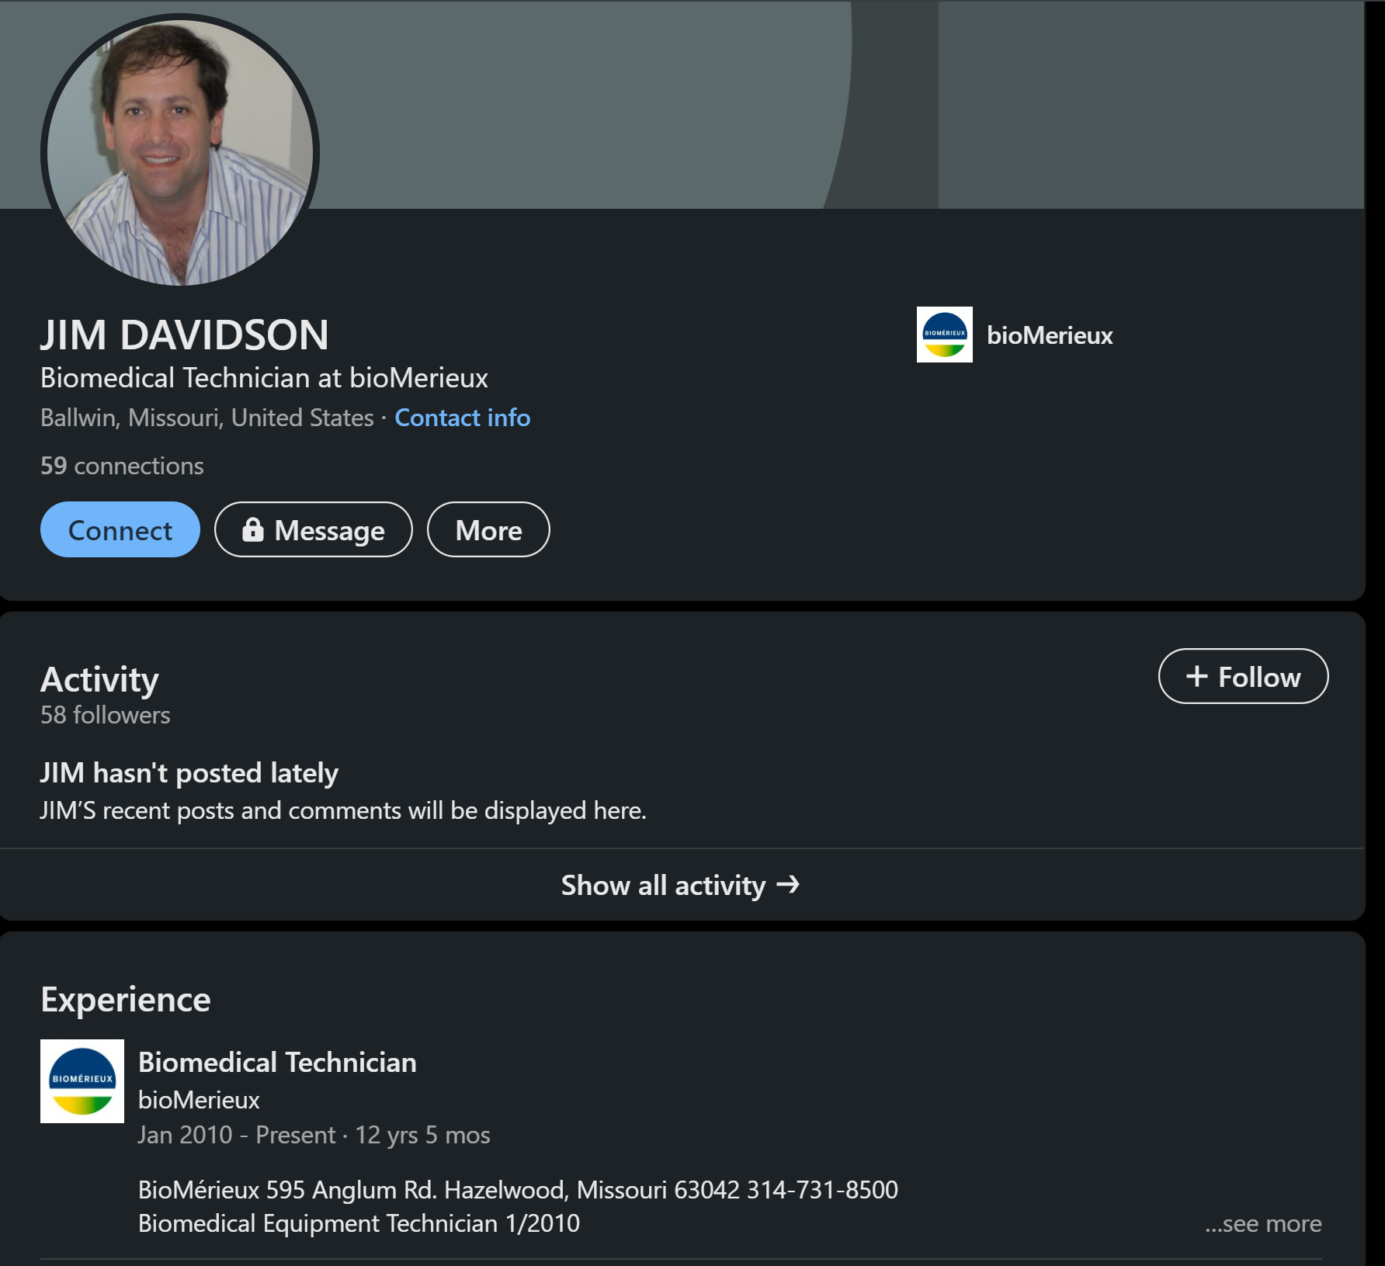Click the 'JIM hasn't posted lately' message
This screenshot has height=1266, width=1385.
(189, 773)
